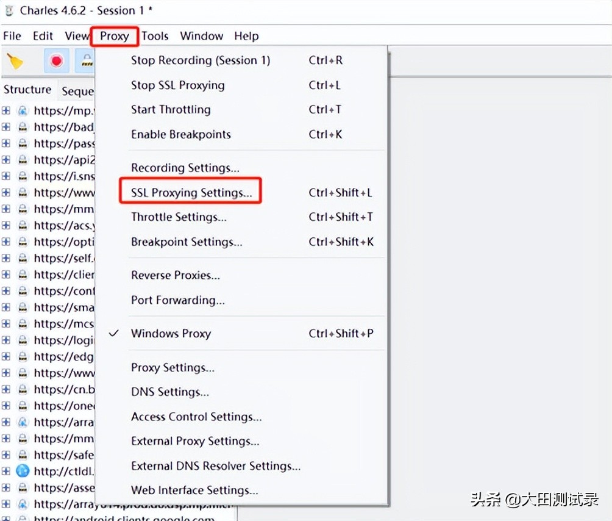Open the Edit menu

(x=43, y=36)
